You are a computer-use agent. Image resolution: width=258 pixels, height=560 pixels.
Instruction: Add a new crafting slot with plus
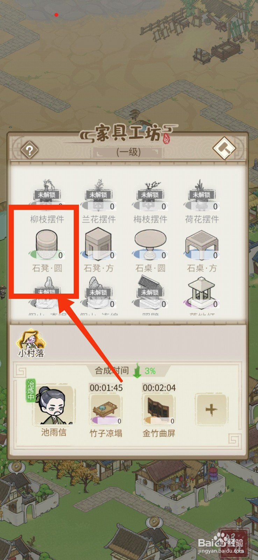212,409
